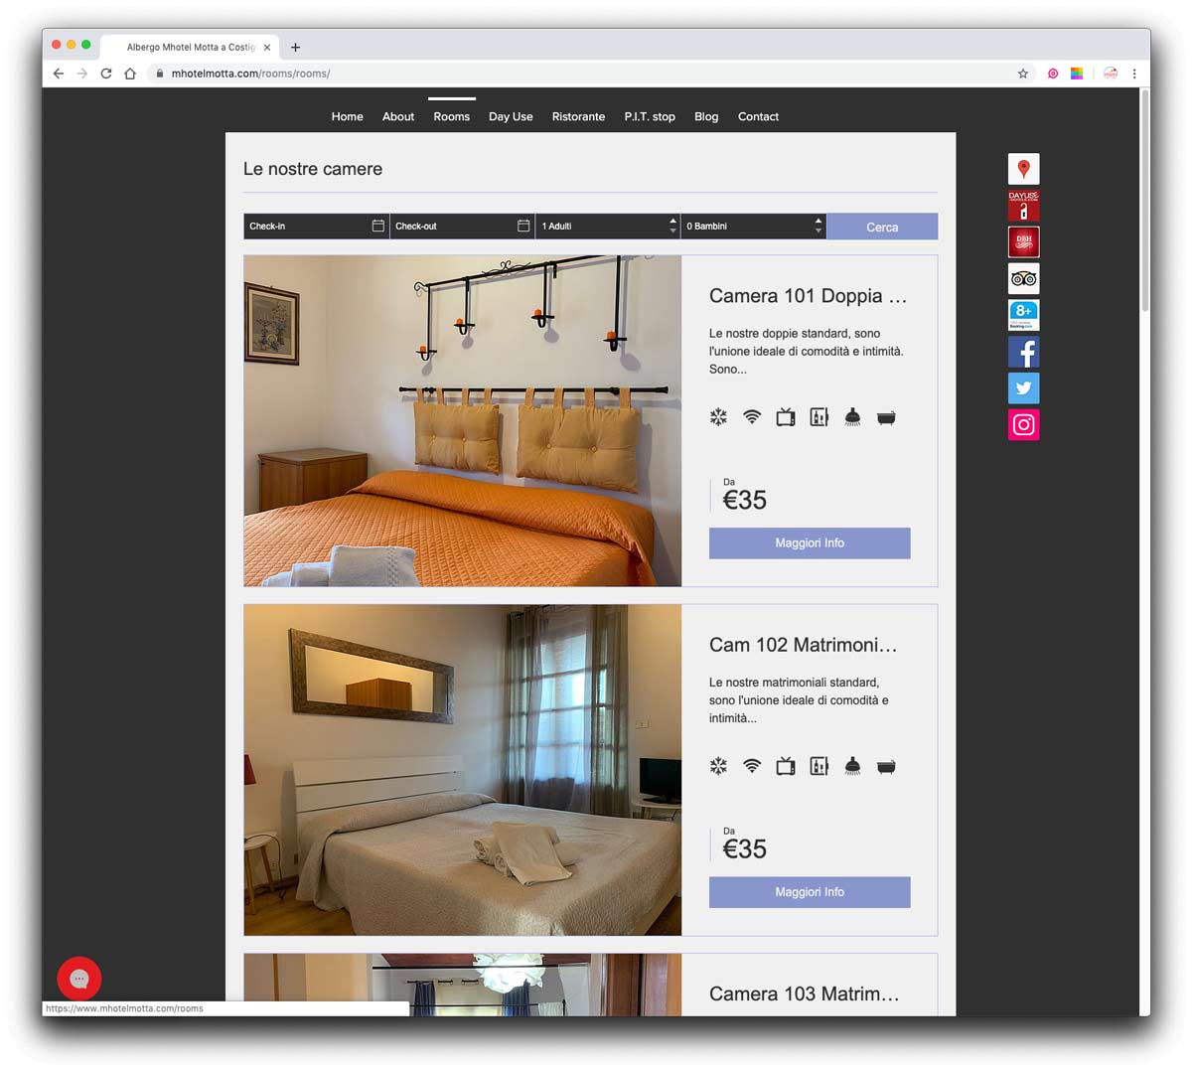Click the snowflake icon for Cam 102
The image size is (1192, 1071).
click(x=718, y=766)
